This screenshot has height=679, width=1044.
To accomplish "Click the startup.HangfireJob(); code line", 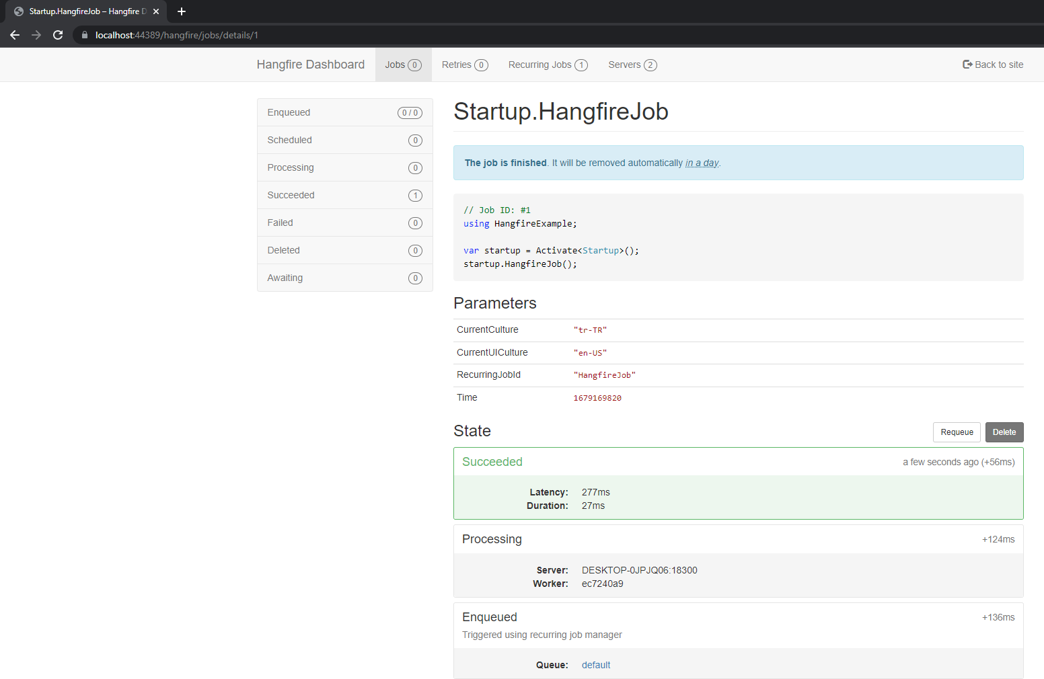I will tap(520, 264).
